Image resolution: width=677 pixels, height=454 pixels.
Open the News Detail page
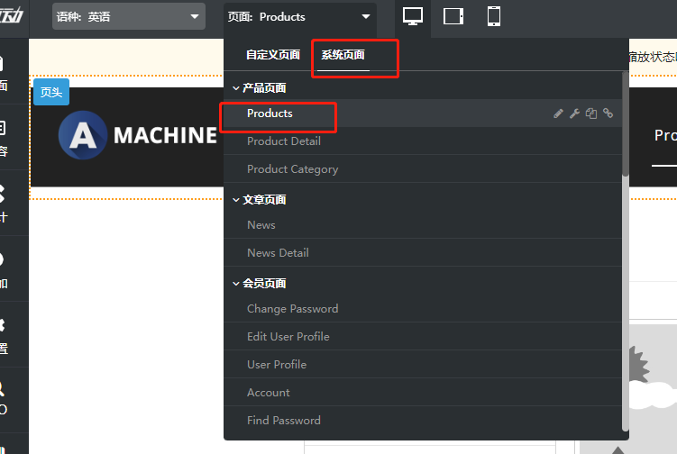point(278,253)
